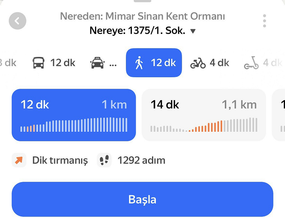The image size is (285, 224).
Task: Tap the steep climb arrow icon
Action: (19, 160)
